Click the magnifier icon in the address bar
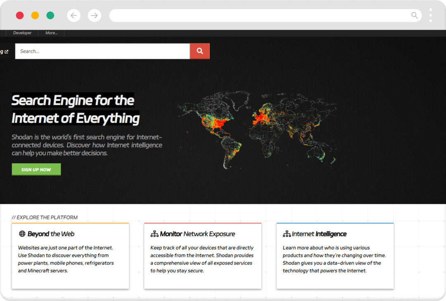Image resolution: width=446 pixels, height=301 pixels. [x=415, y=15]
